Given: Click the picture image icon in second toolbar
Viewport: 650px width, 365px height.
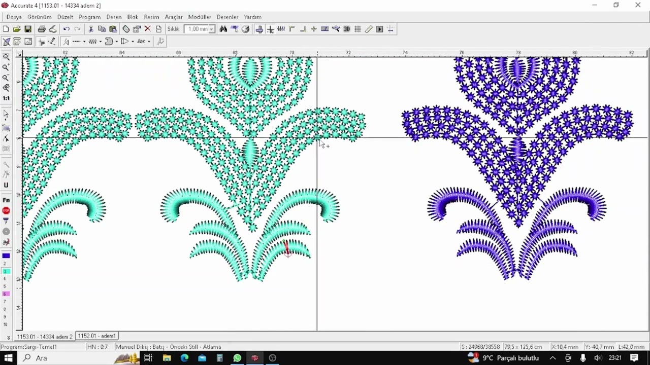Looking at the screenshot, I should click(x=28, y=42).
